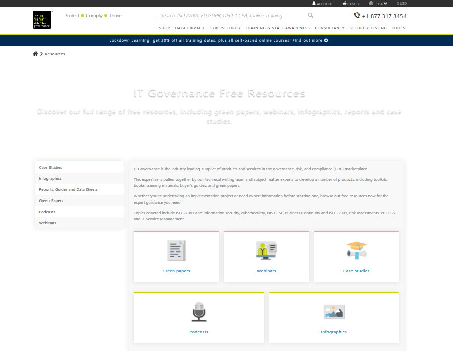
Task: Select Podcasts in the sidebar
Action: click(x=79, y=212)
